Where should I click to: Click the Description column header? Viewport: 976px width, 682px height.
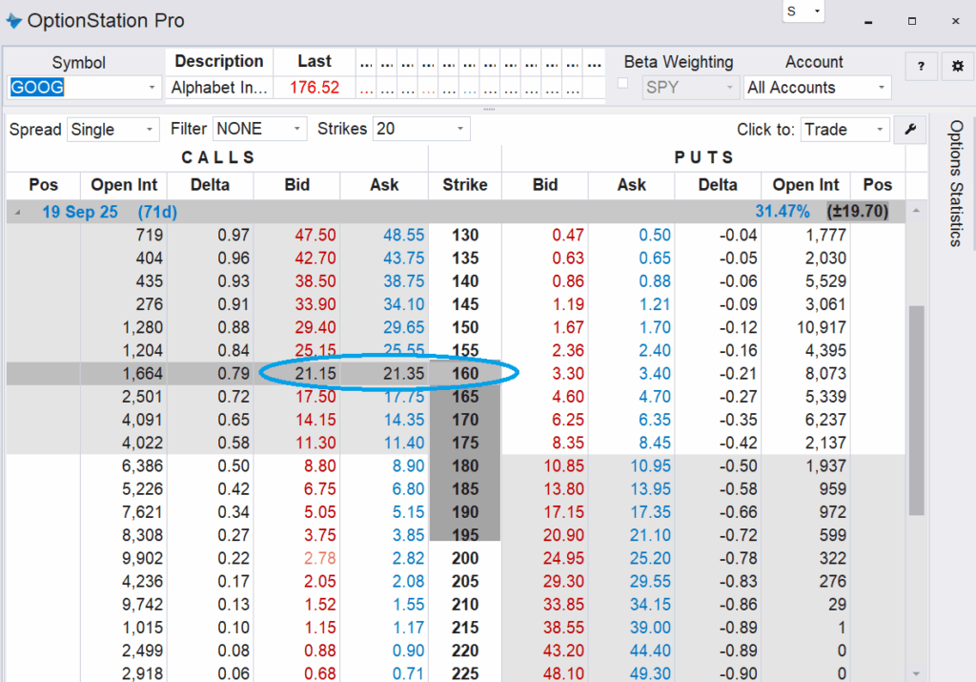pos(219,61)
